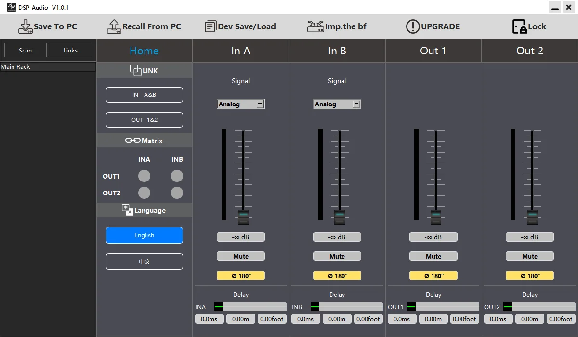Switch to the Out 1 tab
Screen dimensions: 578x337
tap(433, 51)
